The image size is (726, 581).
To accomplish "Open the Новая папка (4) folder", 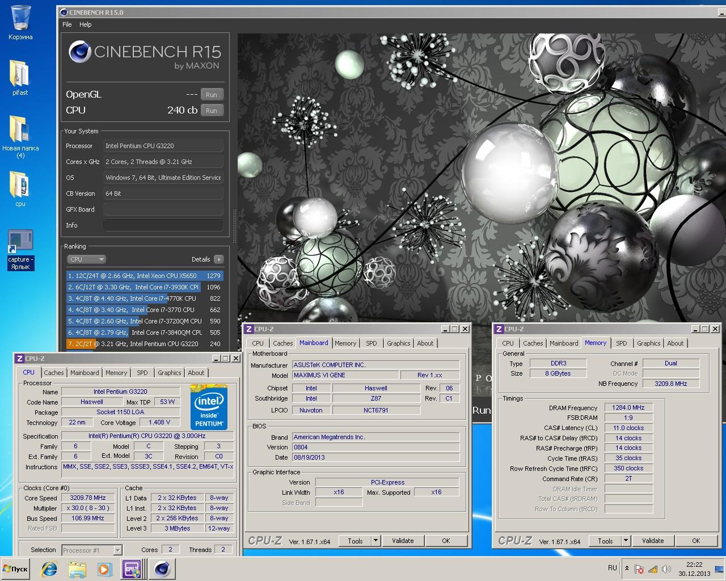I will (20, 136).
